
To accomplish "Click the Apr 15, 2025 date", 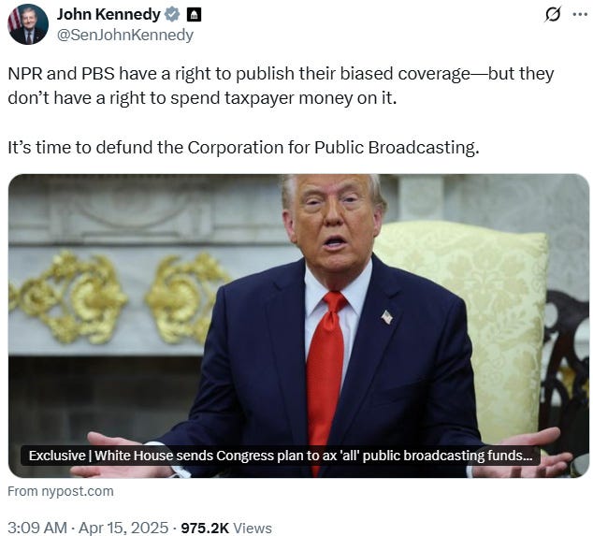I will pos(123,528).
